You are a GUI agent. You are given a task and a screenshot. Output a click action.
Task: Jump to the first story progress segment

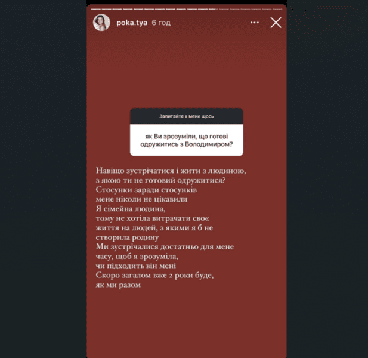96,9
